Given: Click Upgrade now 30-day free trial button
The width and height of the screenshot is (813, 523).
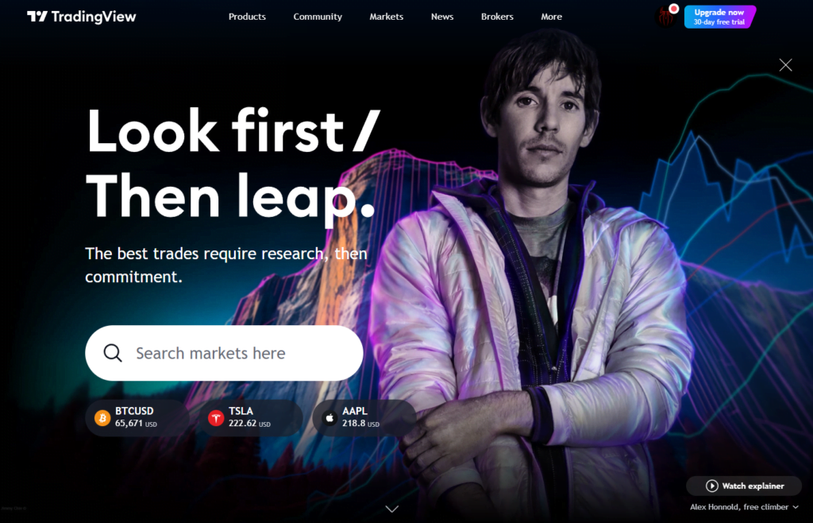Looking at the screenshot, I should click(x=719, y=17).
